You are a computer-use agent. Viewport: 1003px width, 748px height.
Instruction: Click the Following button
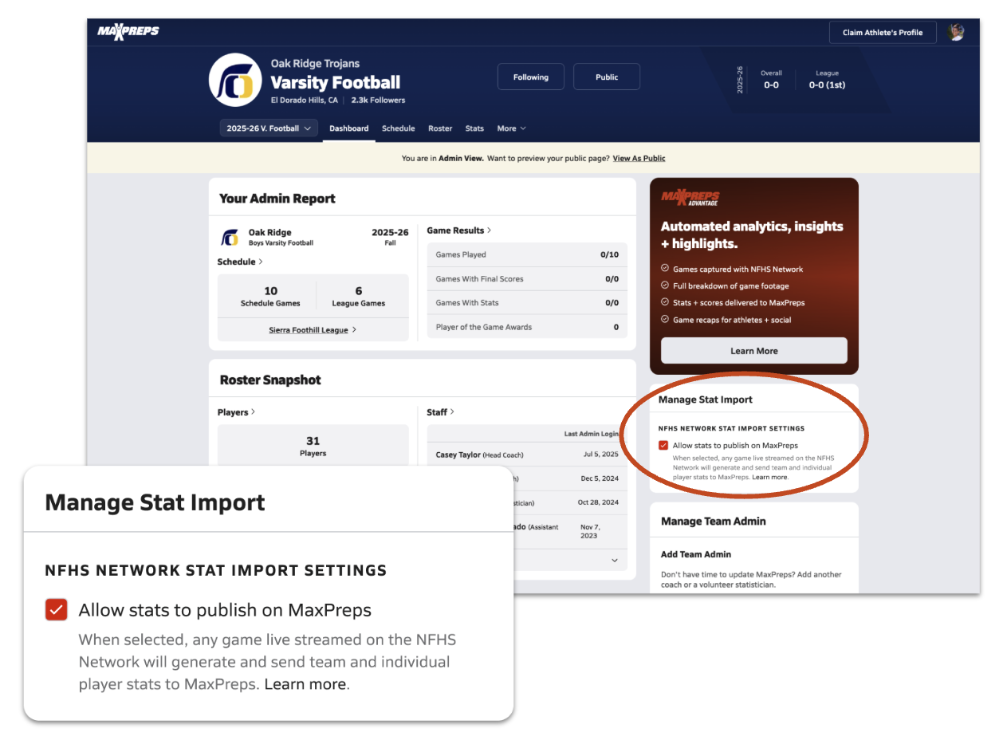pos(530,77)
